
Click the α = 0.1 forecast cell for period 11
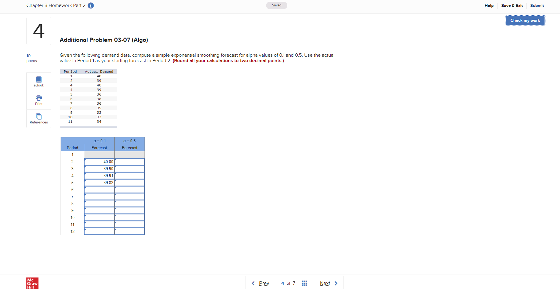coord(99,224)
